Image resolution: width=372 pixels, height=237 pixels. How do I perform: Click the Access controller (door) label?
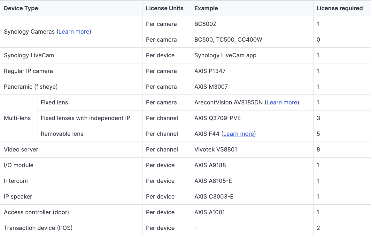click(x=36, y=212)
